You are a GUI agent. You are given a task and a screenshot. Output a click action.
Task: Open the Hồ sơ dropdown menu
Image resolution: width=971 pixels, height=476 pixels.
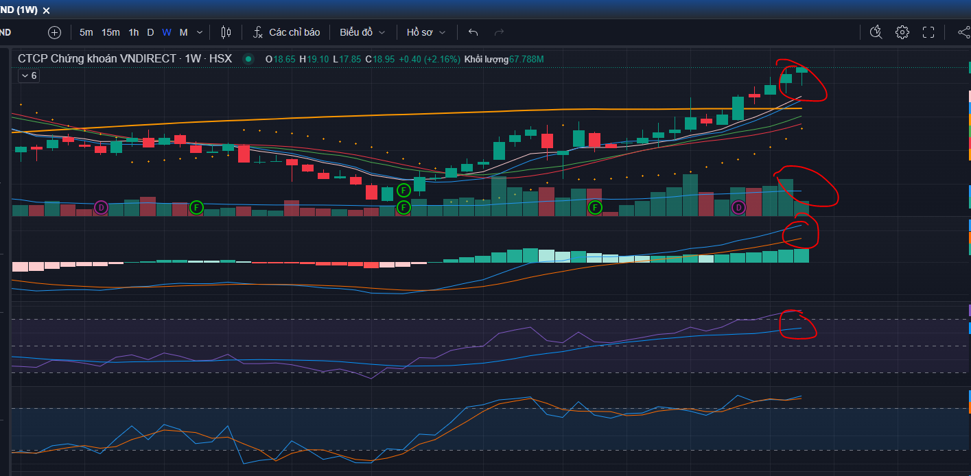(x=426, y=32)
